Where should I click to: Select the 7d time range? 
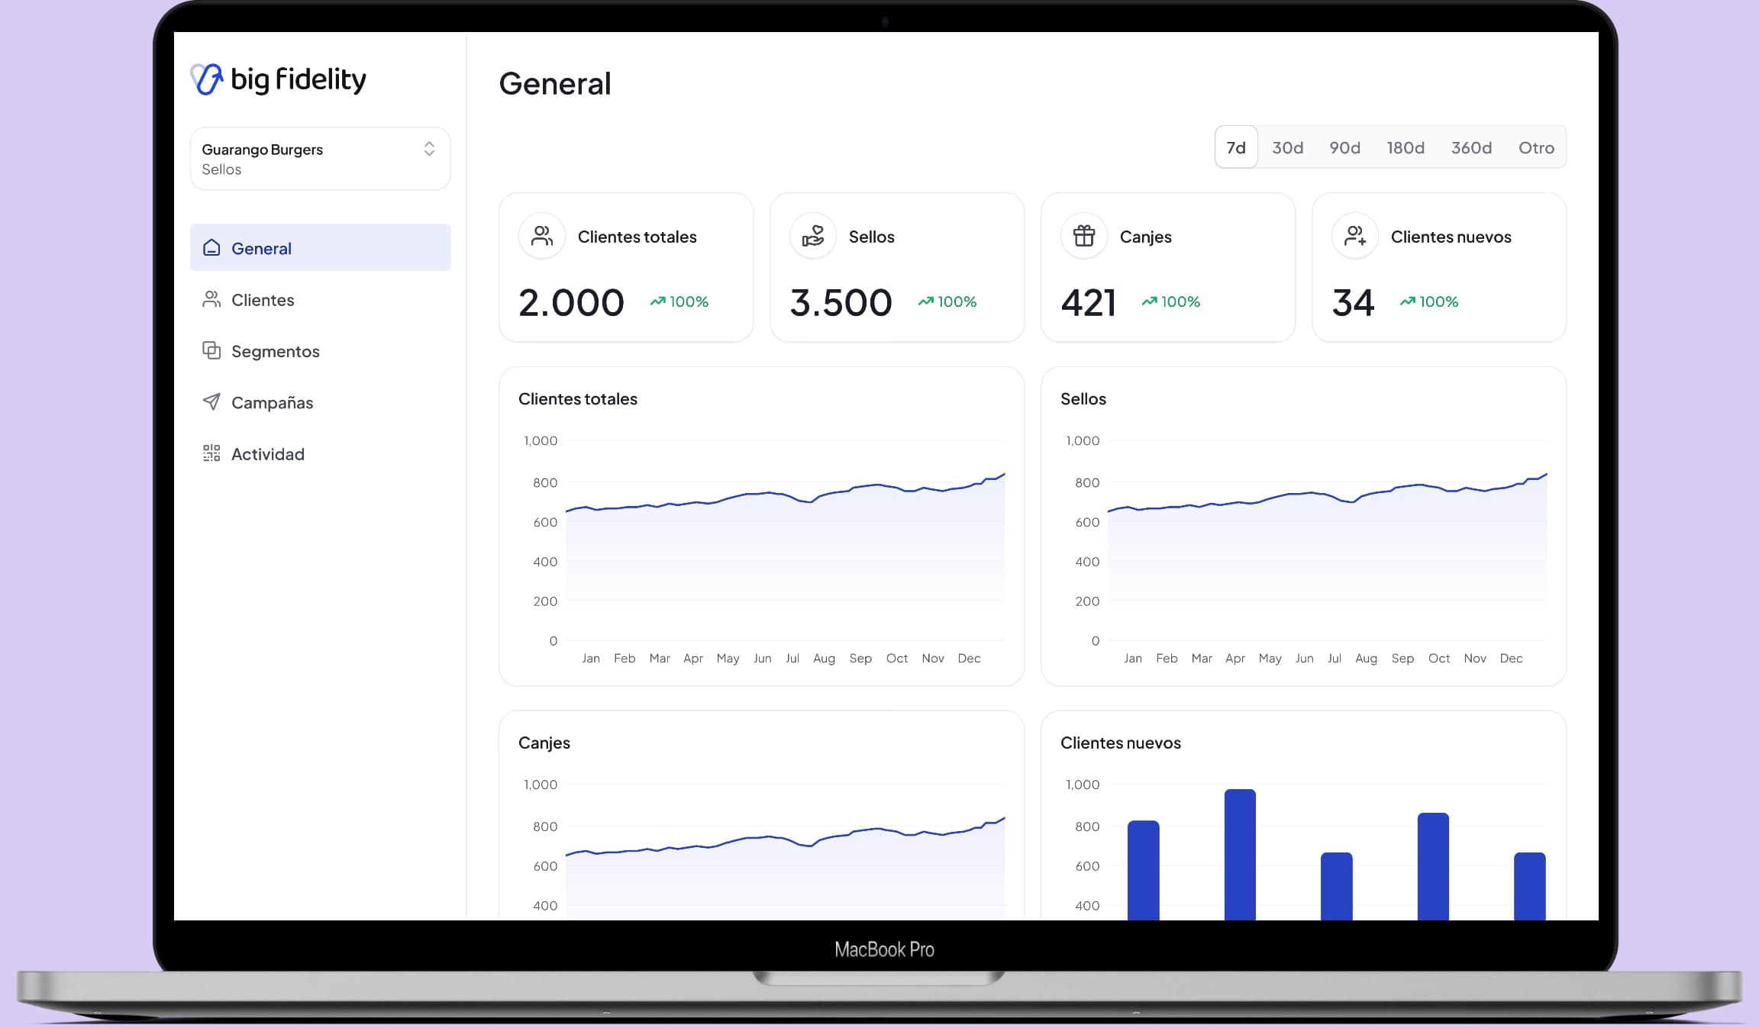coord(1236,147)
